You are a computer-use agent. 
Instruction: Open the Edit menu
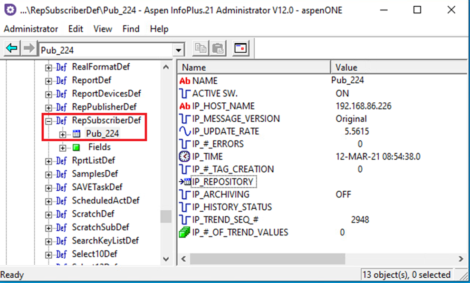[x=76, y=29]
